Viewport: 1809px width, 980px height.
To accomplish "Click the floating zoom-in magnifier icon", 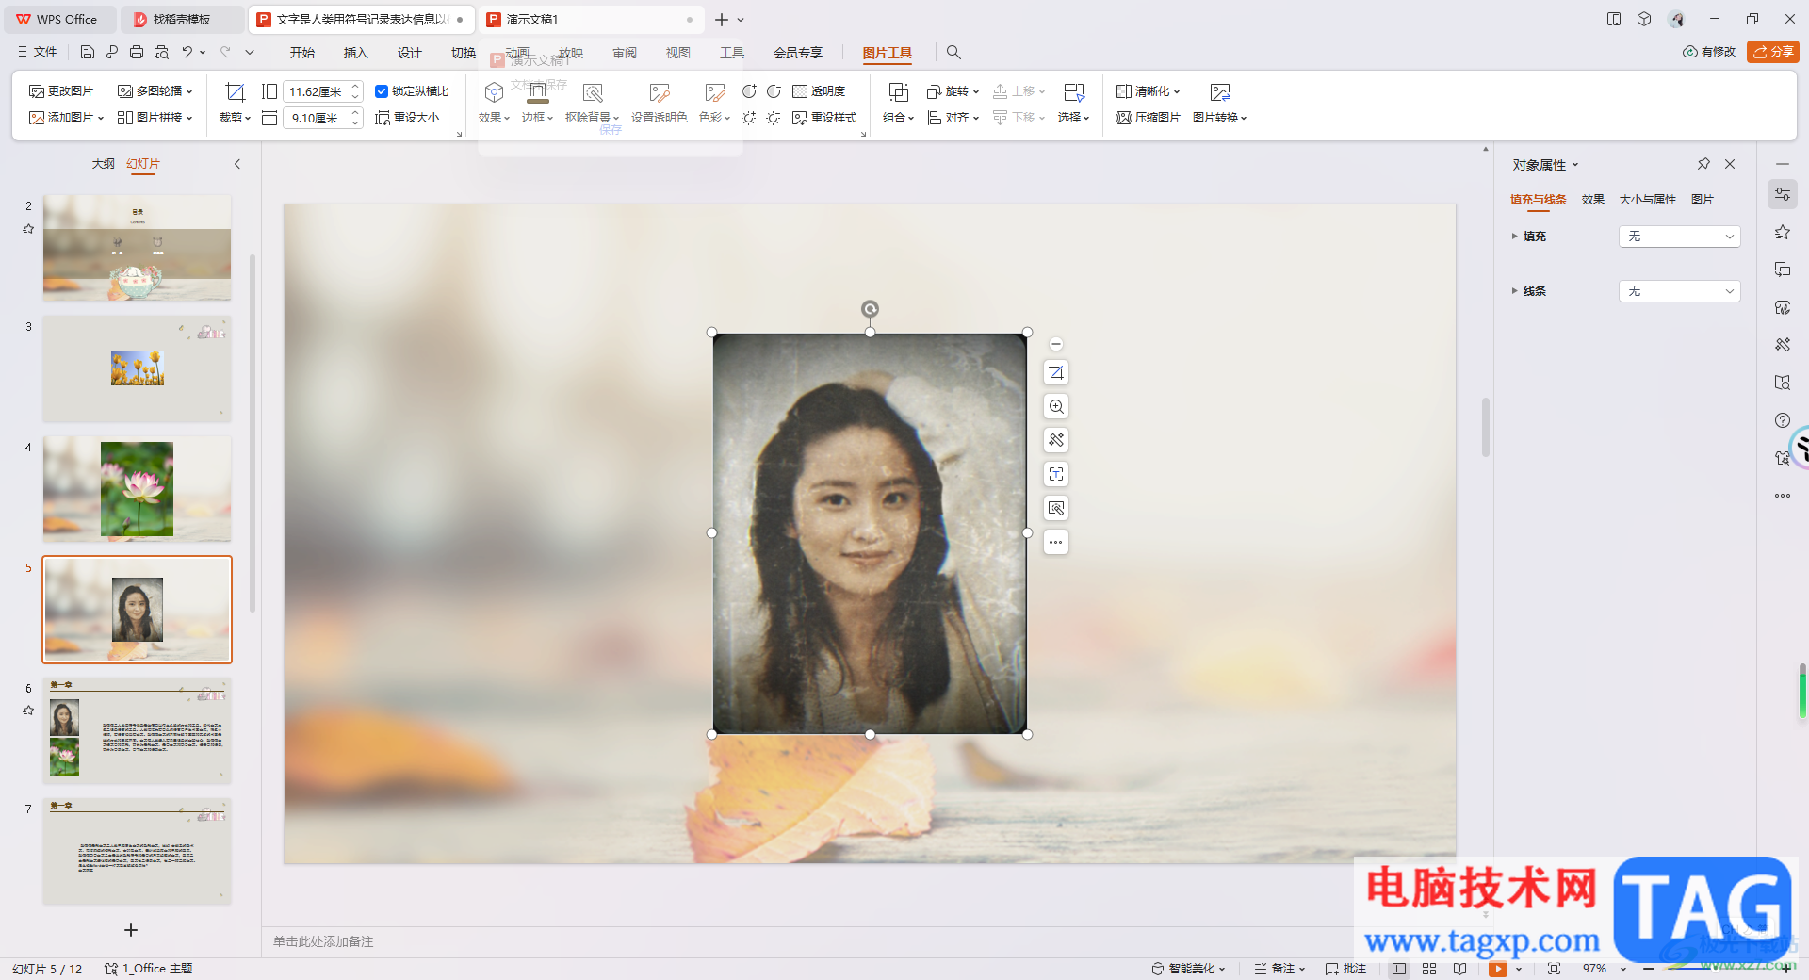I will click(1056, 406).
